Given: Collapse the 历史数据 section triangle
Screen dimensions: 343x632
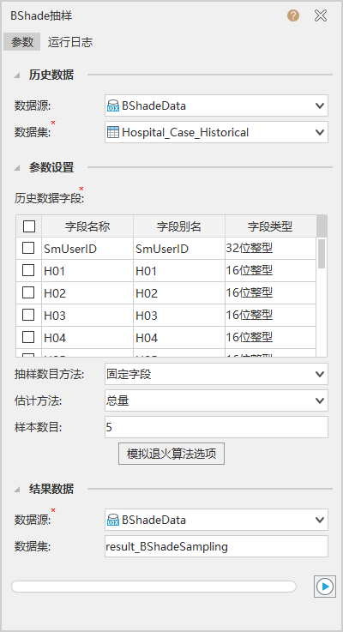Looking at the screenshot, I should (17, 75).
